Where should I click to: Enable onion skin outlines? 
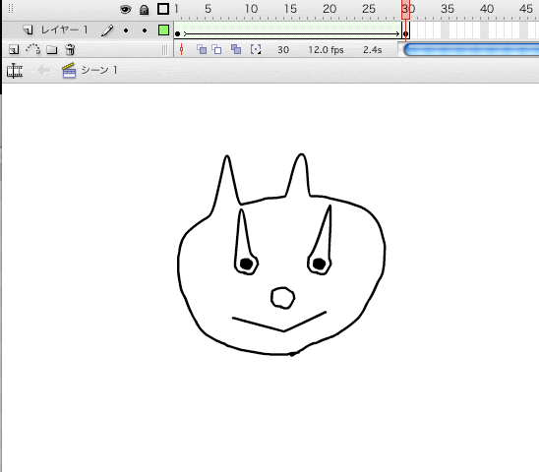coord(216,49)
